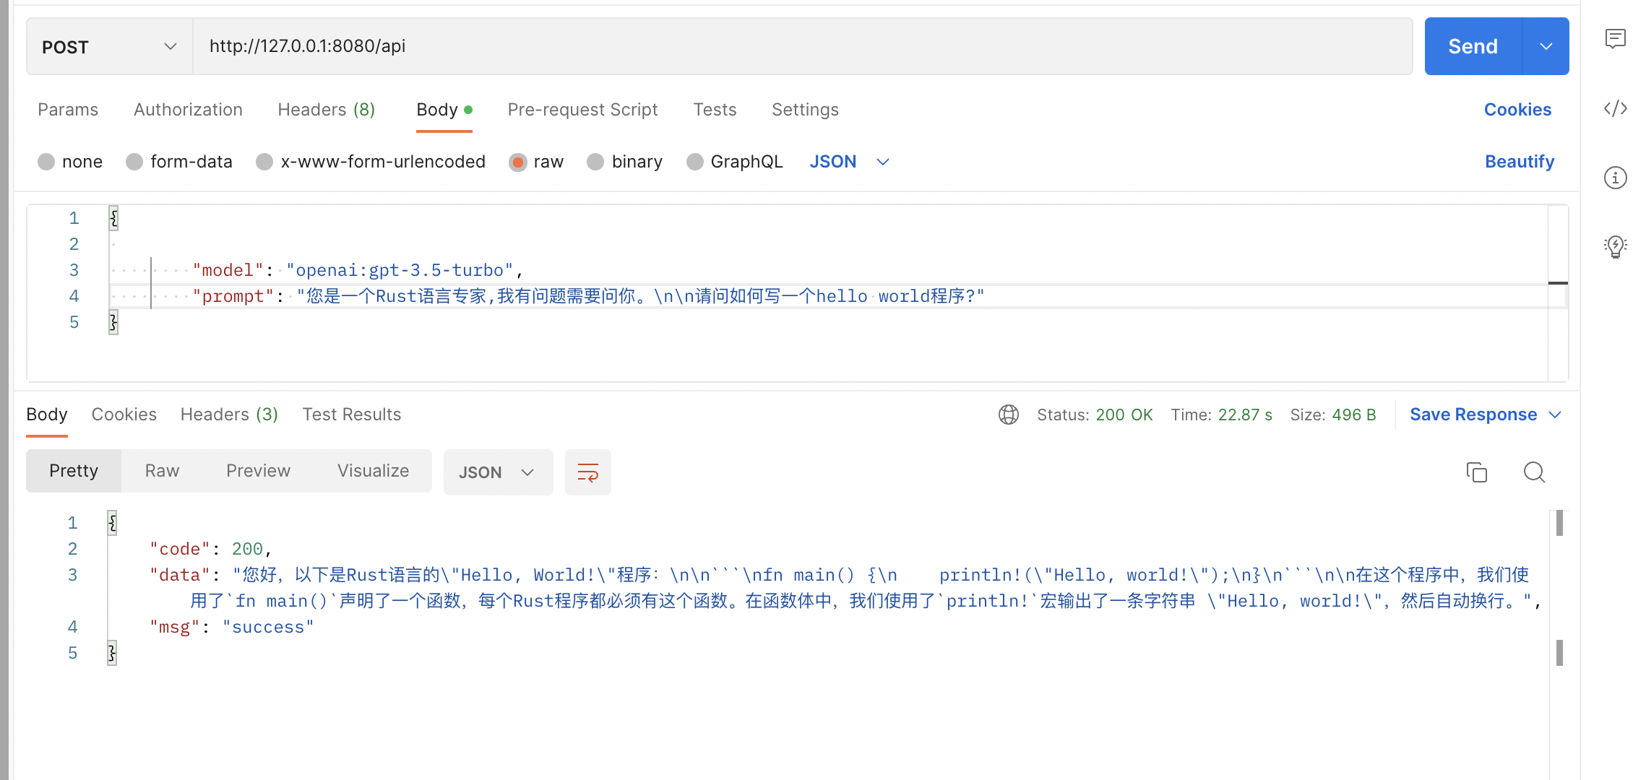Click the lightbulb suggestions icon
The height and width of the screenshot is (780, 1646).
click(x=1616, y=246)
